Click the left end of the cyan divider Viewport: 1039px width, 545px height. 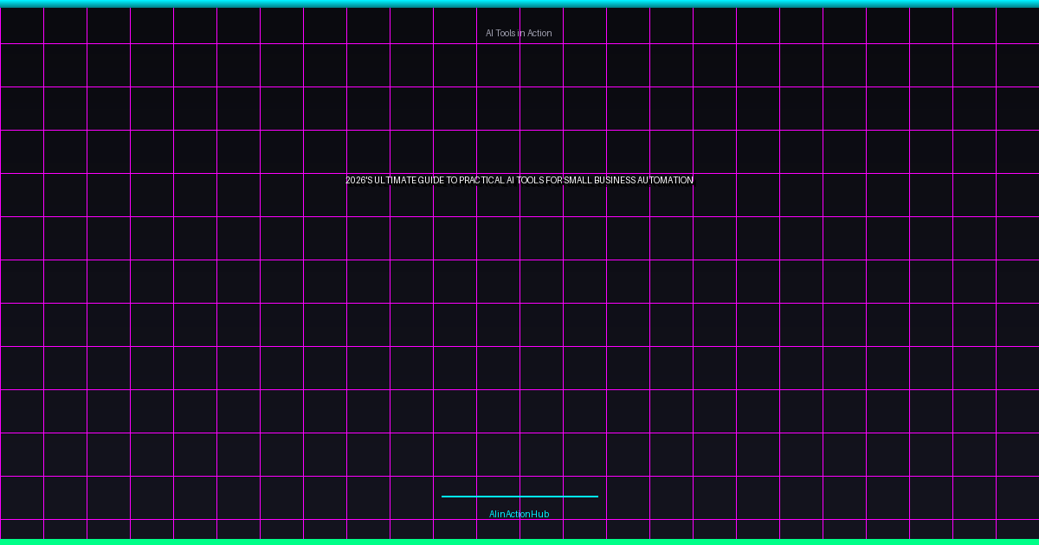pos(444,497)
